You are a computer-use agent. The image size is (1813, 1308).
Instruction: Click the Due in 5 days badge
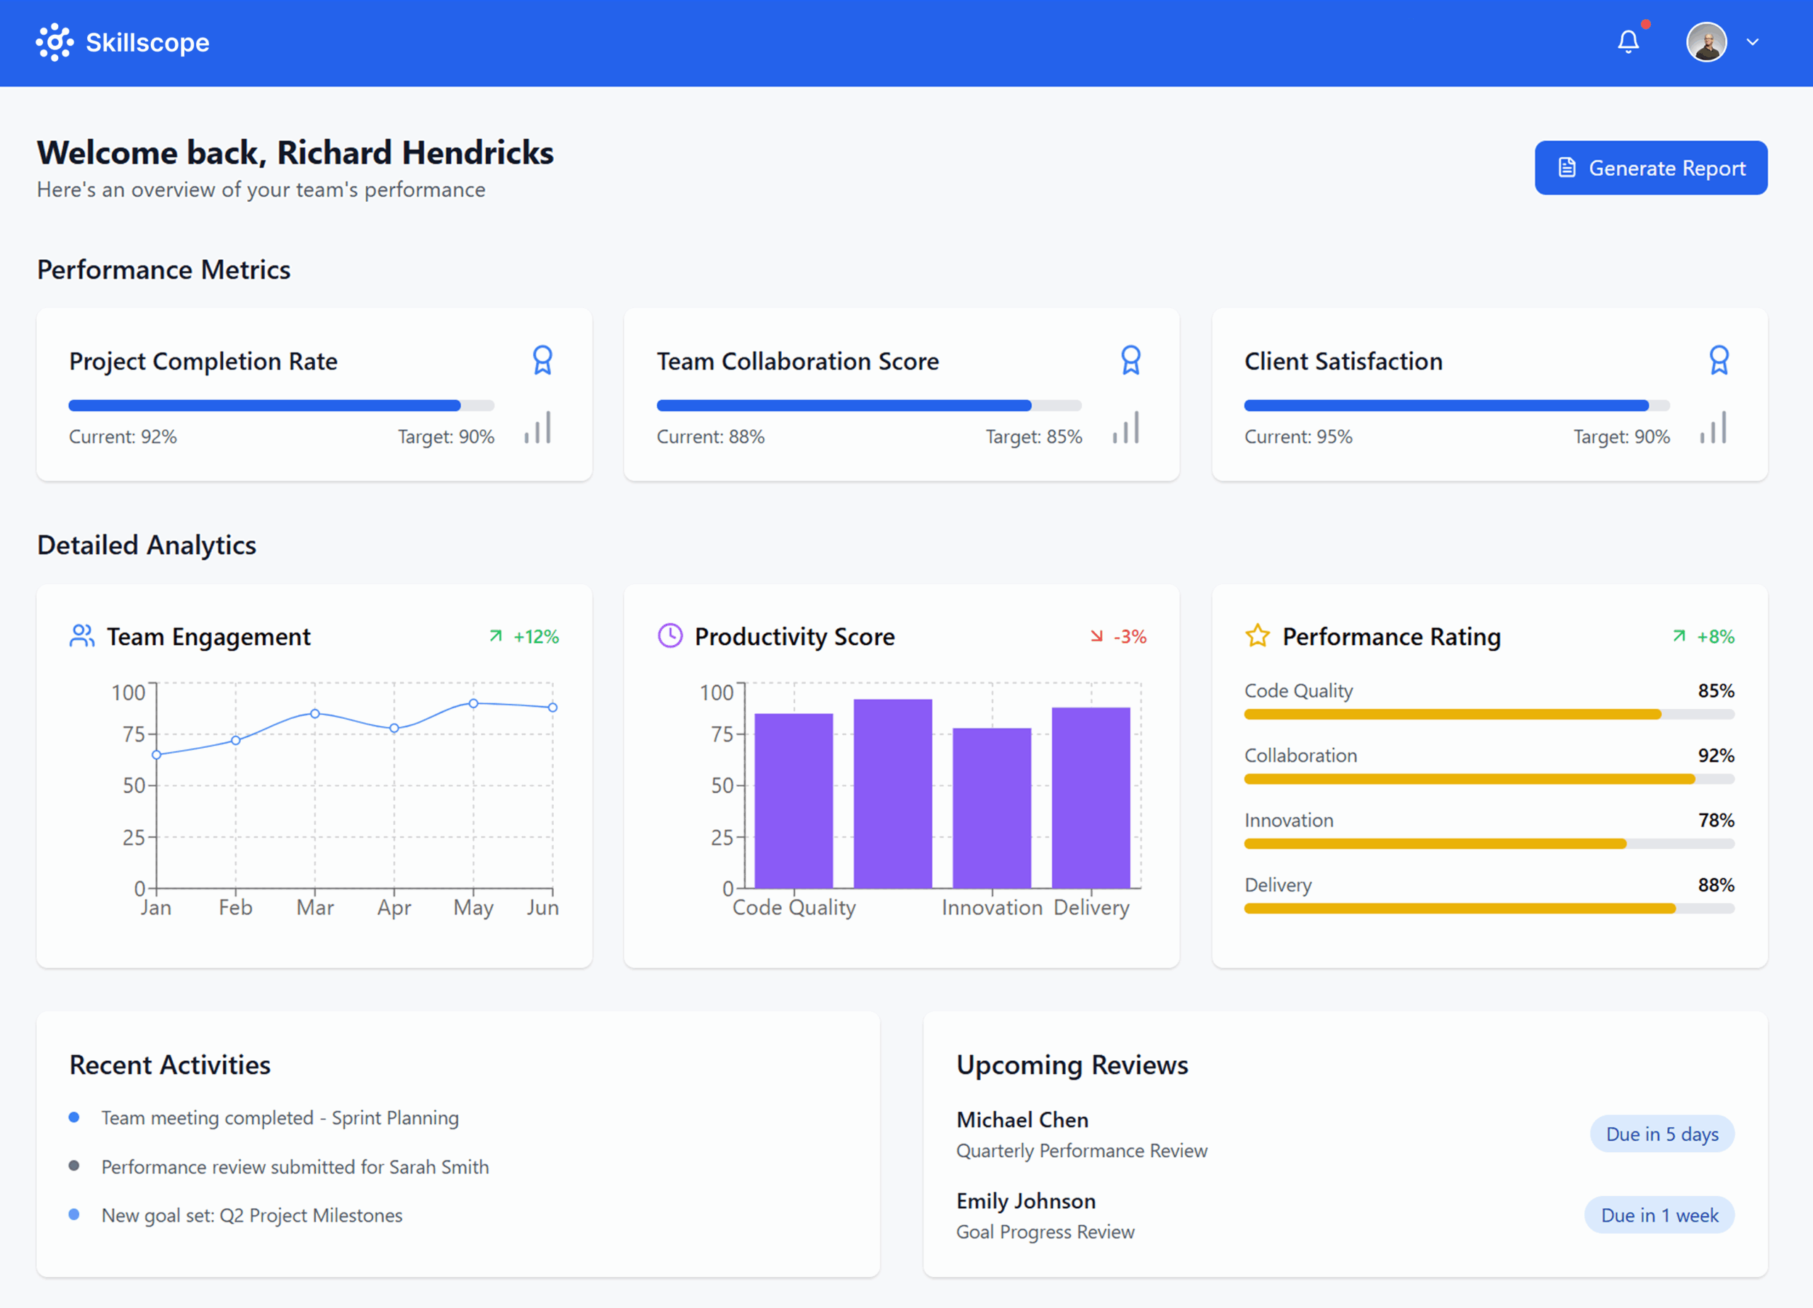click(x=1661, y=1134)
